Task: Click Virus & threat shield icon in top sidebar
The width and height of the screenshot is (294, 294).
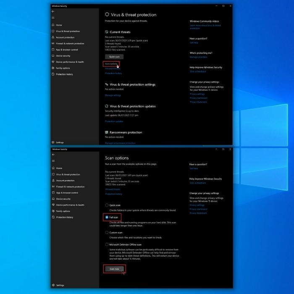Action: pos(53,31)
